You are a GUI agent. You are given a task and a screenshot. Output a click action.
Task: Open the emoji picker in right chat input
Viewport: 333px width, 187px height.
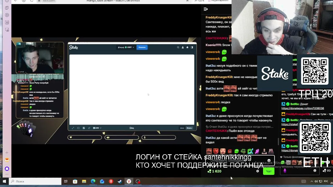point(315,171)
